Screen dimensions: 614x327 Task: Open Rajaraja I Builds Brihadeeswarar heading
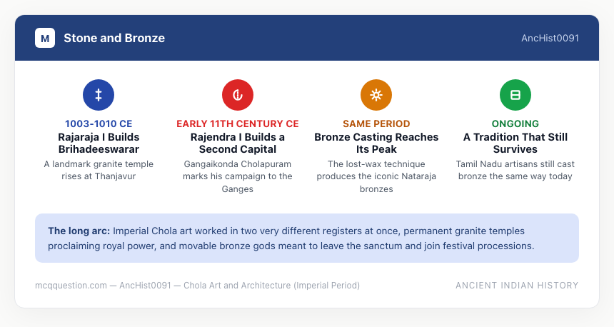[99, 143]
